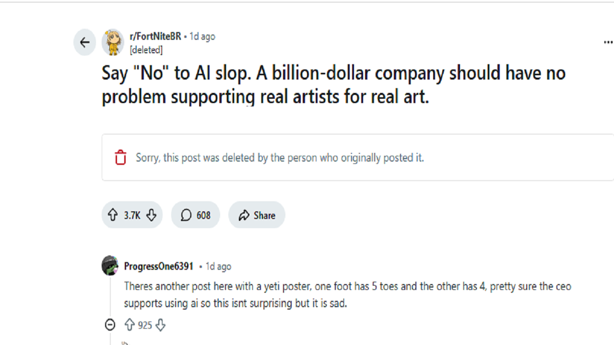Collapse the ProgressOne6391 comment thread
614x345 pixels.
[x=110, y=325]
